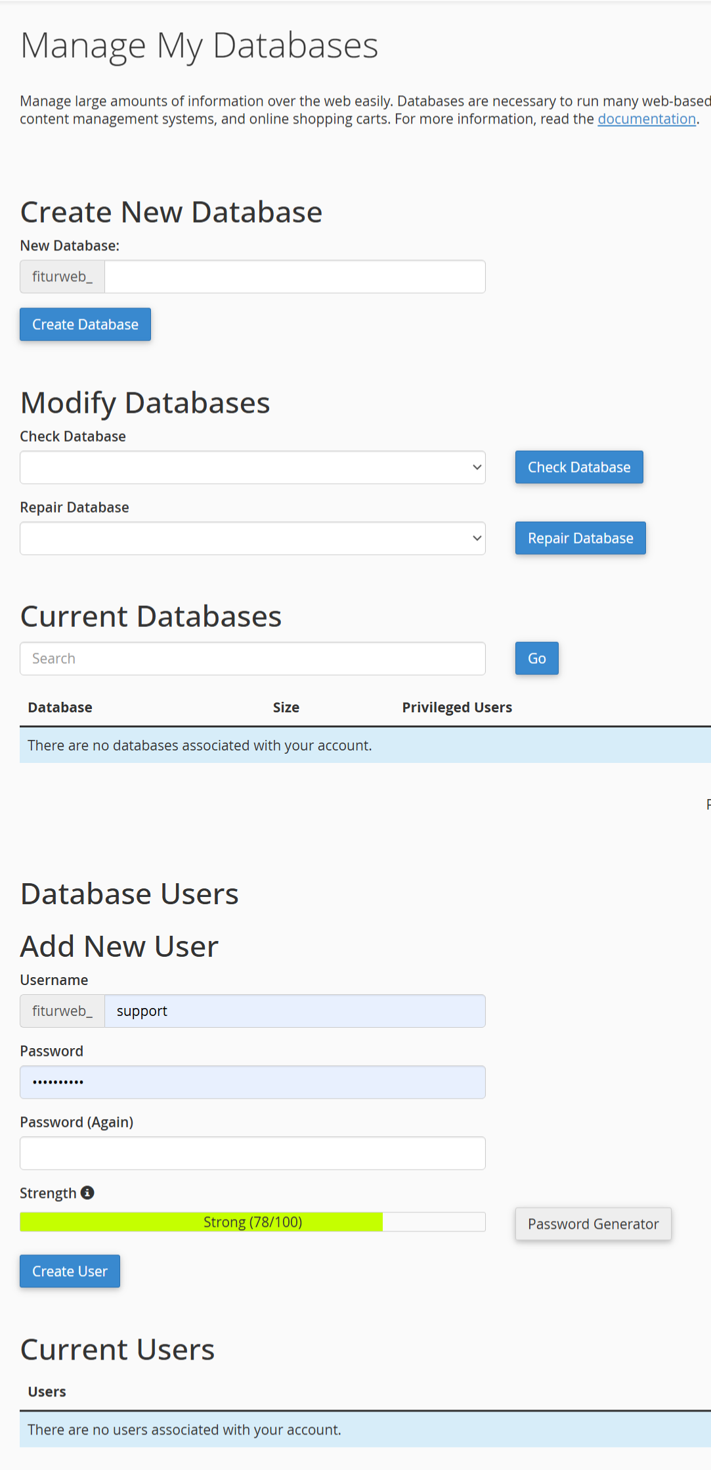This screenshot has width=711, height=1470.
Task: Click the Go search button
Action: 537,658
